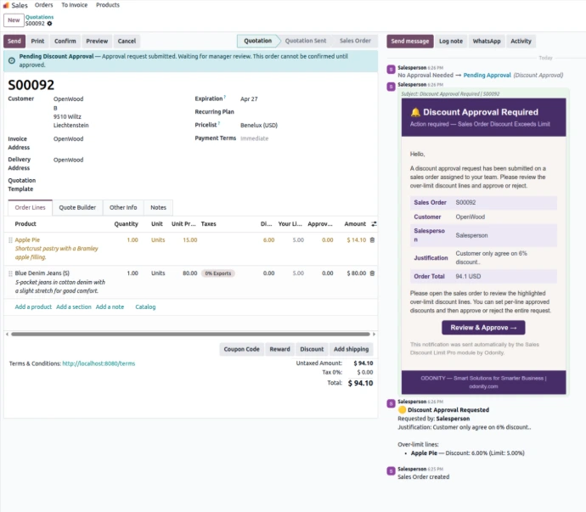Click the Add a product link

click(x=33, y=307)
